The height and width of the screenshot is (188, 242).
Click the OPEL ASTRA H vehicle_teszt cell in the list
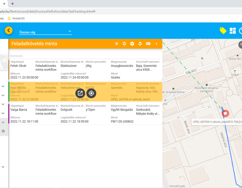pos(130,99)
